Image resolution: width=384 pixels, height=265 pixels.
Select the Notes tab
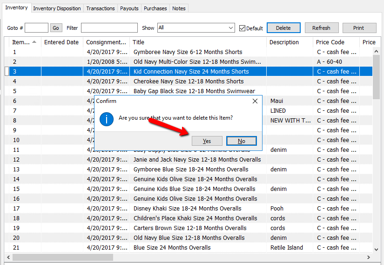179,8
